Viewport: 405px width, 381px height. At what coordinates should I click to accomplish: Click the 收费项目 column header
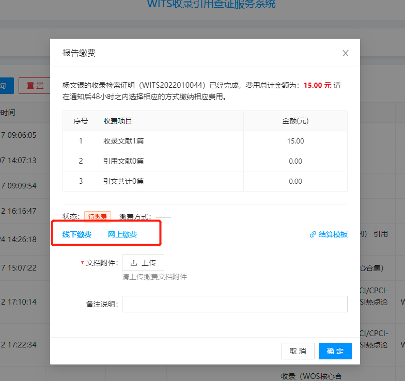point(118,121)
